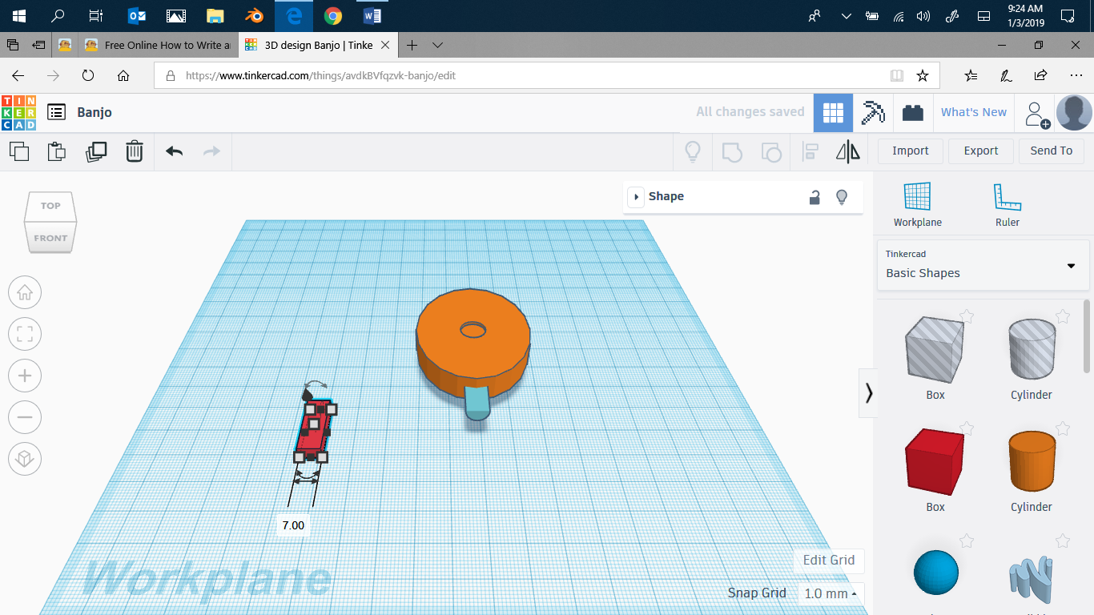Screen dimensions: 1094x615
Task: Open the browser tabs dropdown chevron
Action: coord(437,45)
